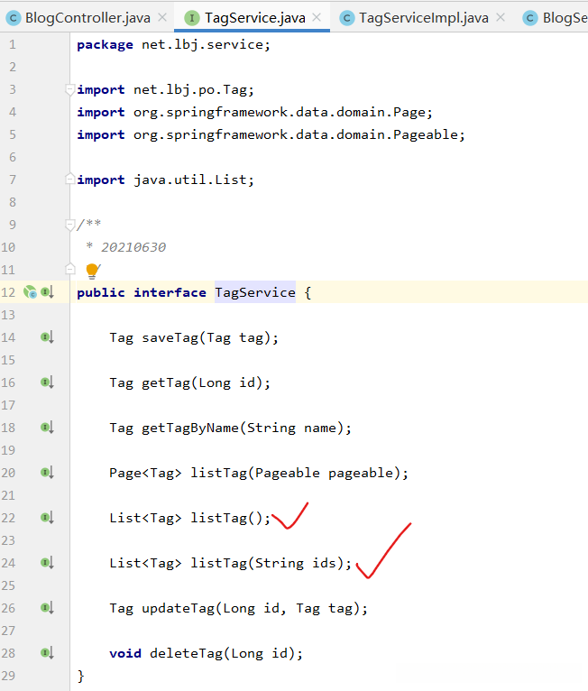This screenshot has width=588, height=691.
Task: Place cursor on updateTag method name
Action: pos(178,609)
